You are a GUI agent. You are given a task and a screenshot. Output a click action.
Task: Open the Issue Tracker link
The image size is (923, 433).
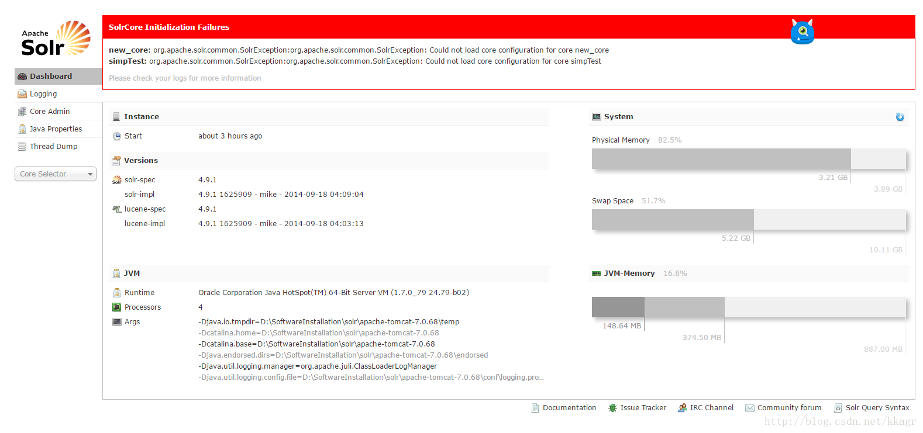point(643,408)
